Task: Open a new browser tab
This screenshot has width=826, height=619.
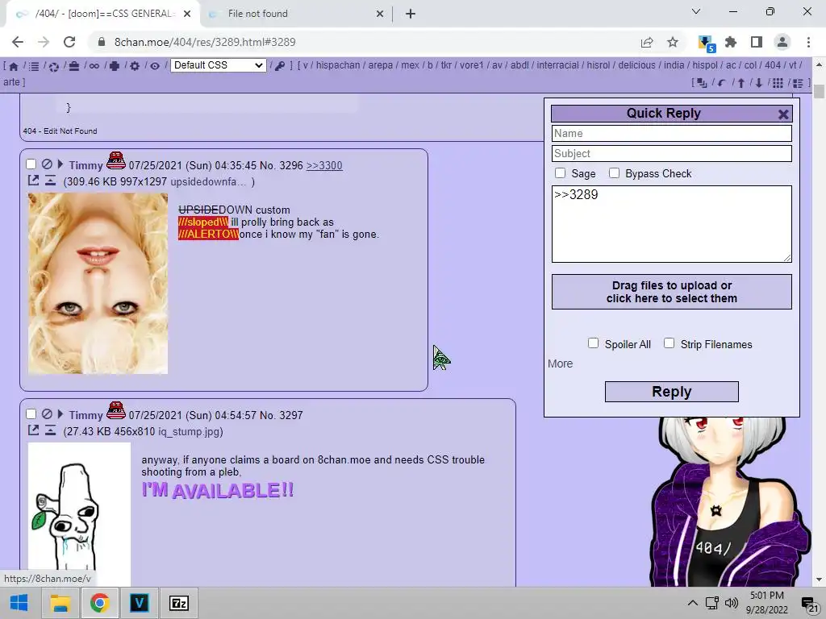Action: [411, 14]
